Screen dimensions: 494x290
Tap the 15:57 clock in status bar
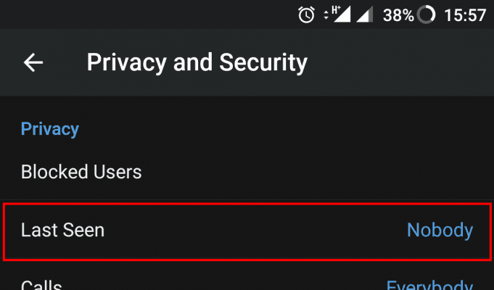[465, 15]
